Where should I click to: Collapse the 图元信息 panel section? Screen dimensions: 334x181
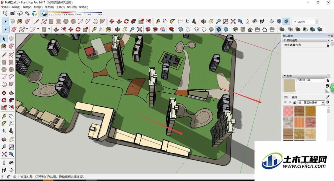(x=285, y=40)
